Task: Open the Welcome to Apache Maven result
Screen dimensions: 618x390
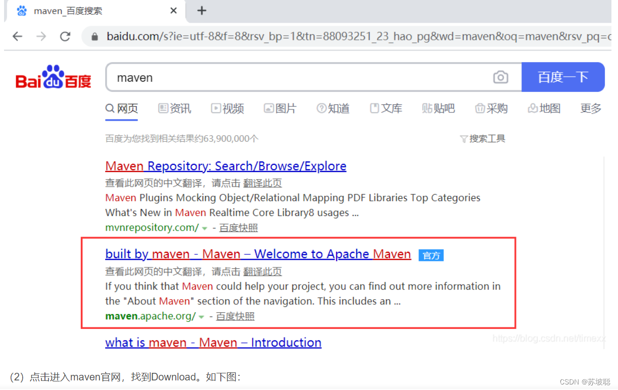Action: point(258,254)
